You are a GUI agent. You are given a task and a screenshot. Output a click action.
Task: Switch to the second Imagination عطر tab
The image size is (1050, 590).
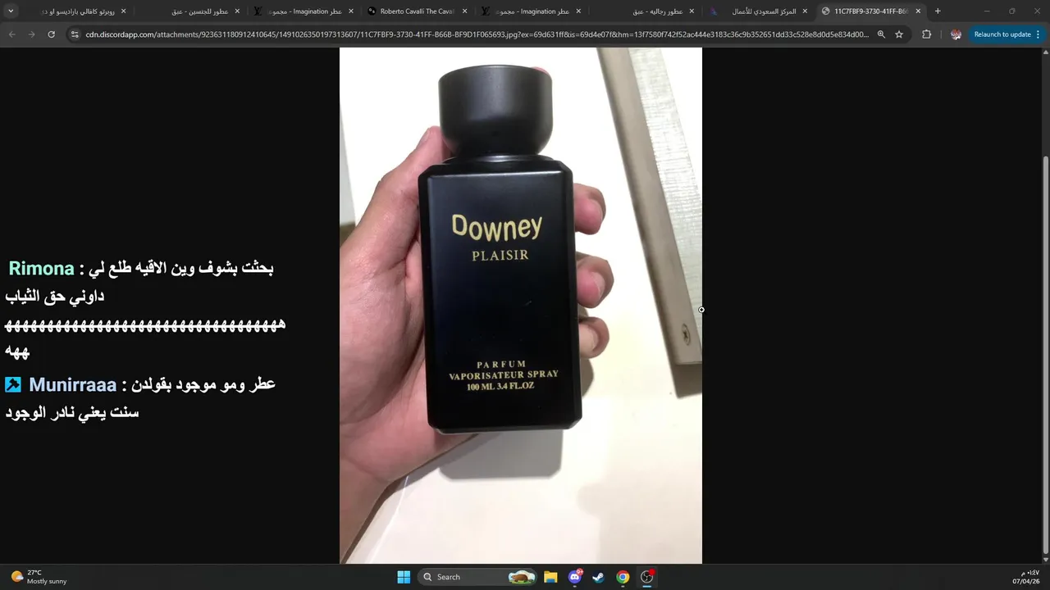(531, 11)
